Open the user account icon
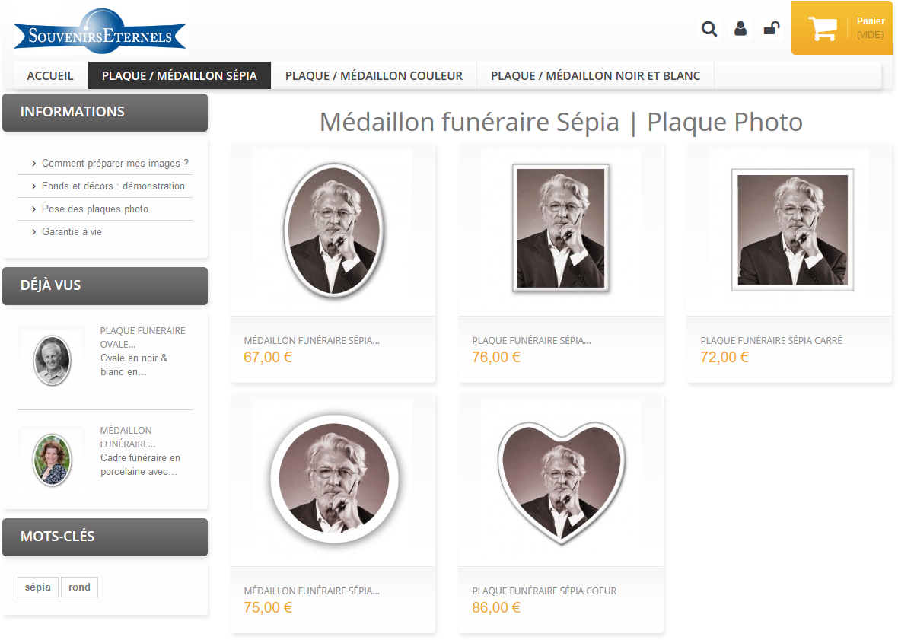 pos(740,29)
